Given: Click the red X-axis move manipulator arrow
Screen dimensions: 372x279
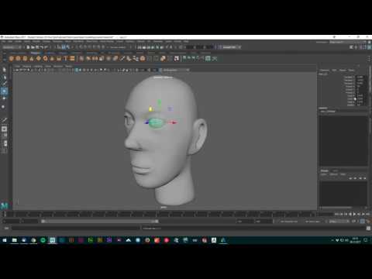Looking at the screenshot, I should (174, 122).
